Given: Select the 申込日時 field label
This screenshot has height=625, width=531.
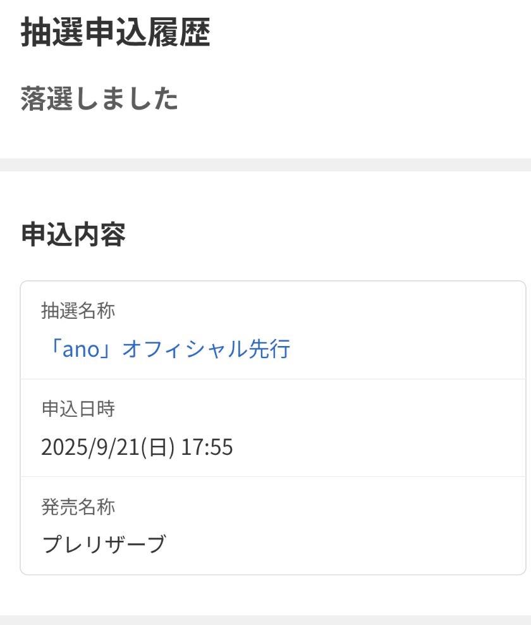Looking at the screenshot, I should point(78,409).
